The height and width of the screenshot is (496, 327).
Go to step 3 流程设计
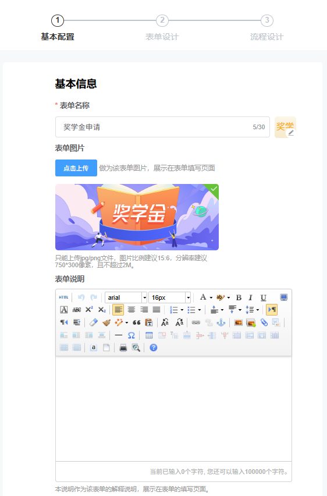[x=267, y=28]
